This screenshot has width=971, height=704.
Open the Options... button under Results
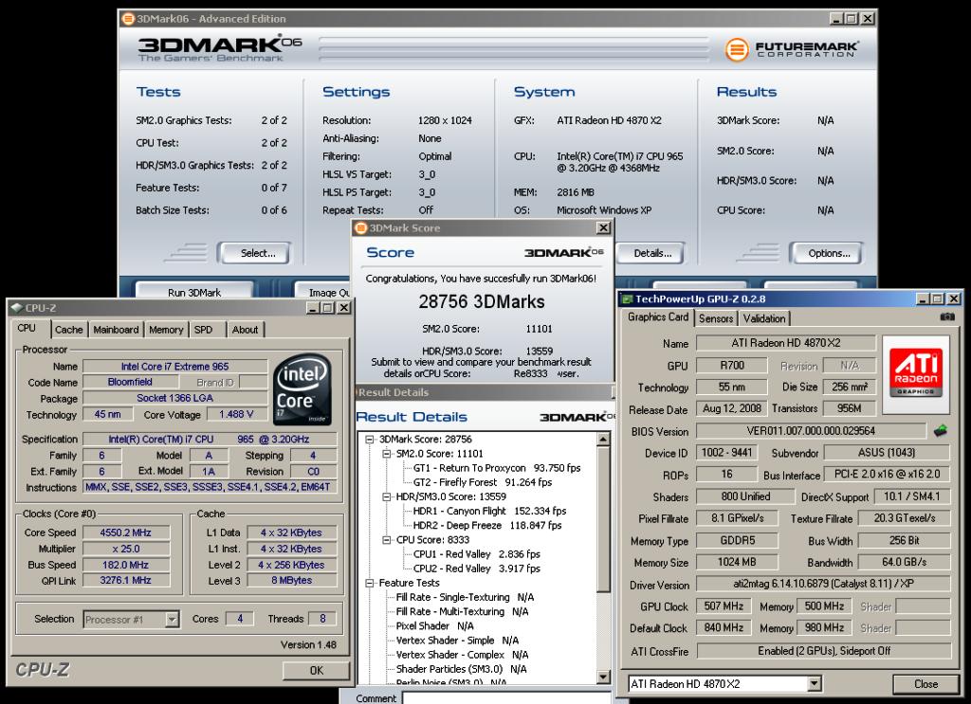coord(829,253)
